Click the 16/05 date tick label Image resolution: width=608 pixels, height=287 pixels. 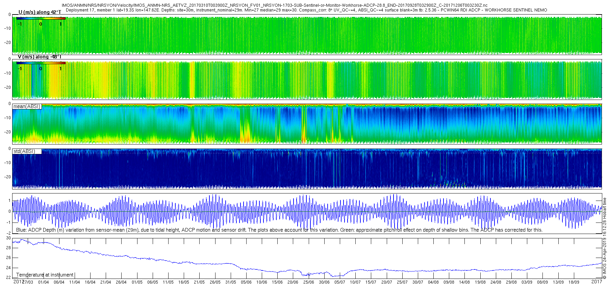coord(184,282)
